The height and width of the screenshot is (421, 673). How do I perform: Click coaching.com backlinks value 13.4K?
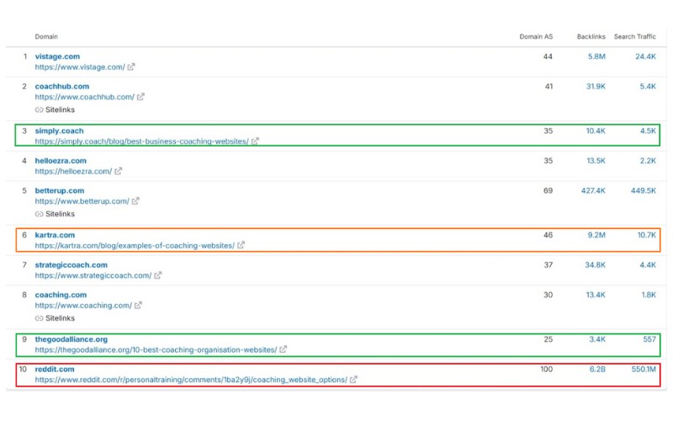[x=596, y=296]
